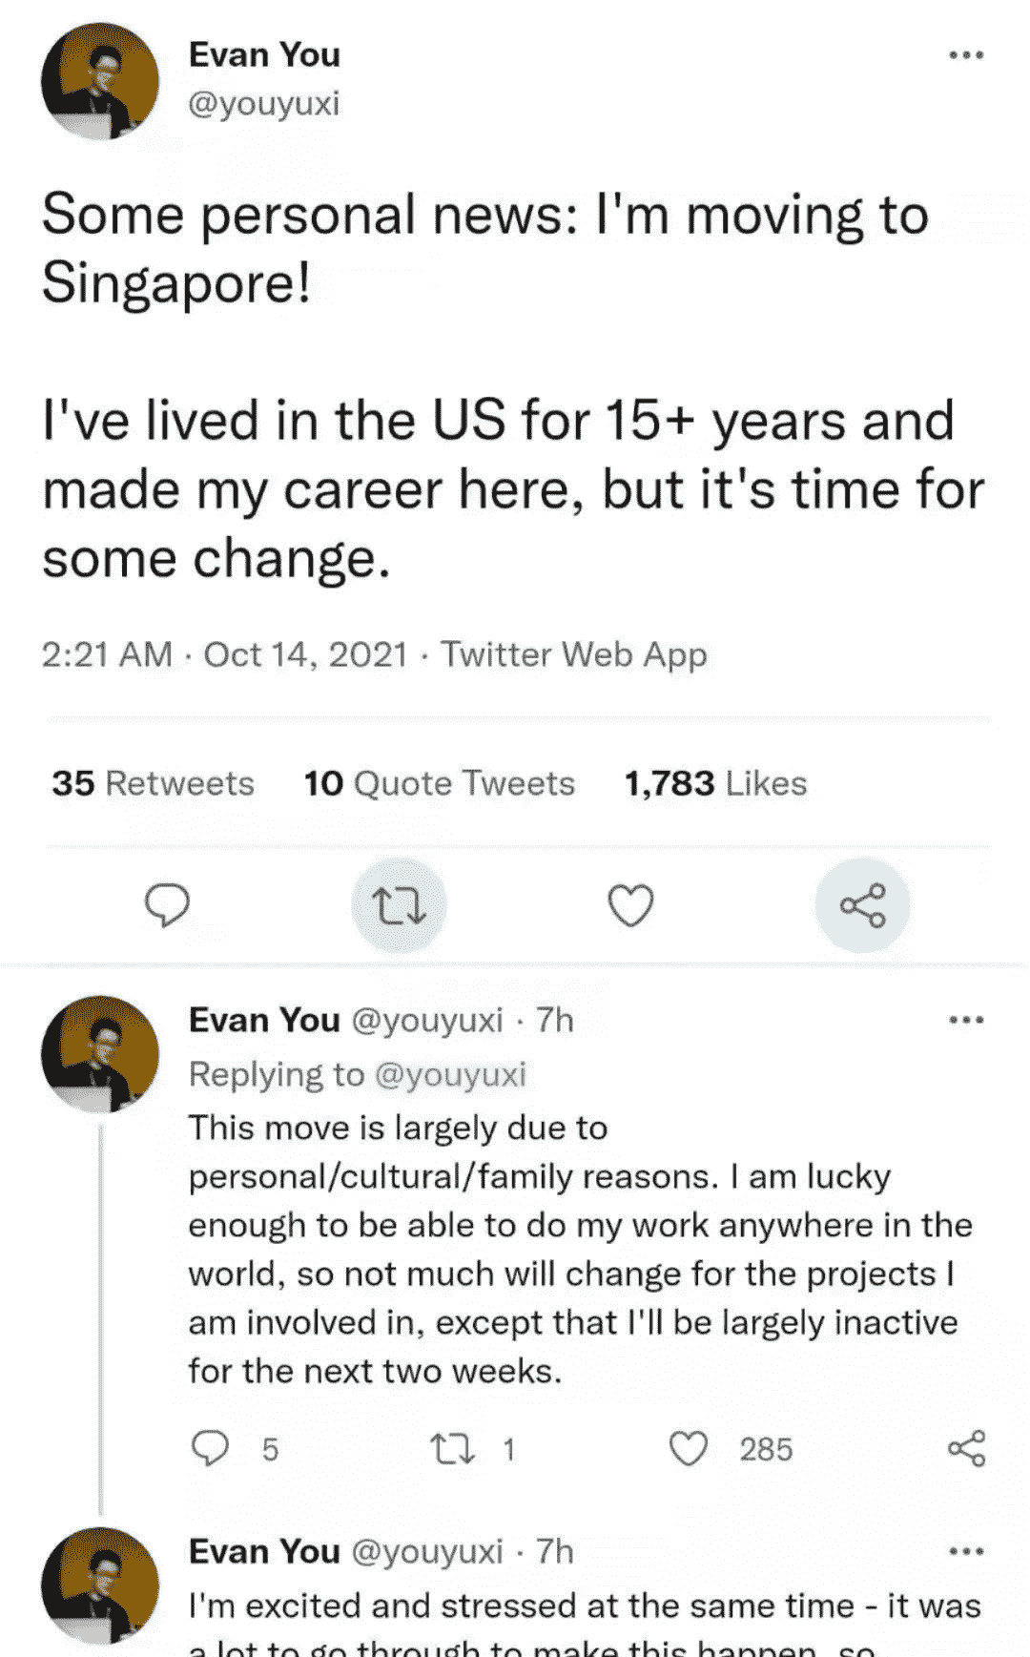Show the 1,783 Likes list
The height and width of the screenshot is (1657, 1030).
[715, 783]
